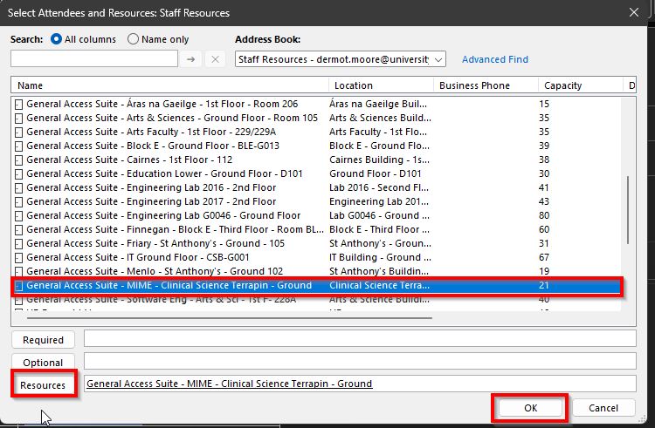Click resource icon beside Friary St Anthony's row
Screen dimensions: 655x428
tap(19, 243)
